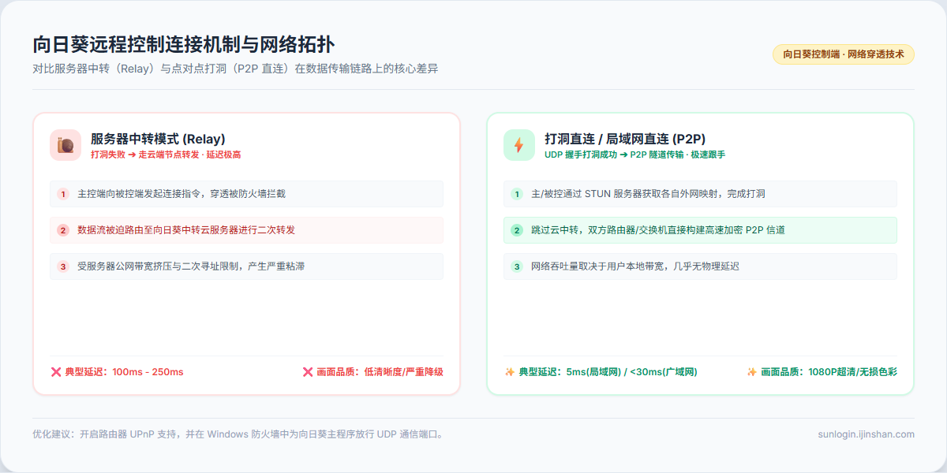Click the green subtitle UDP 握手打洞成功

[x=634, y=155]
